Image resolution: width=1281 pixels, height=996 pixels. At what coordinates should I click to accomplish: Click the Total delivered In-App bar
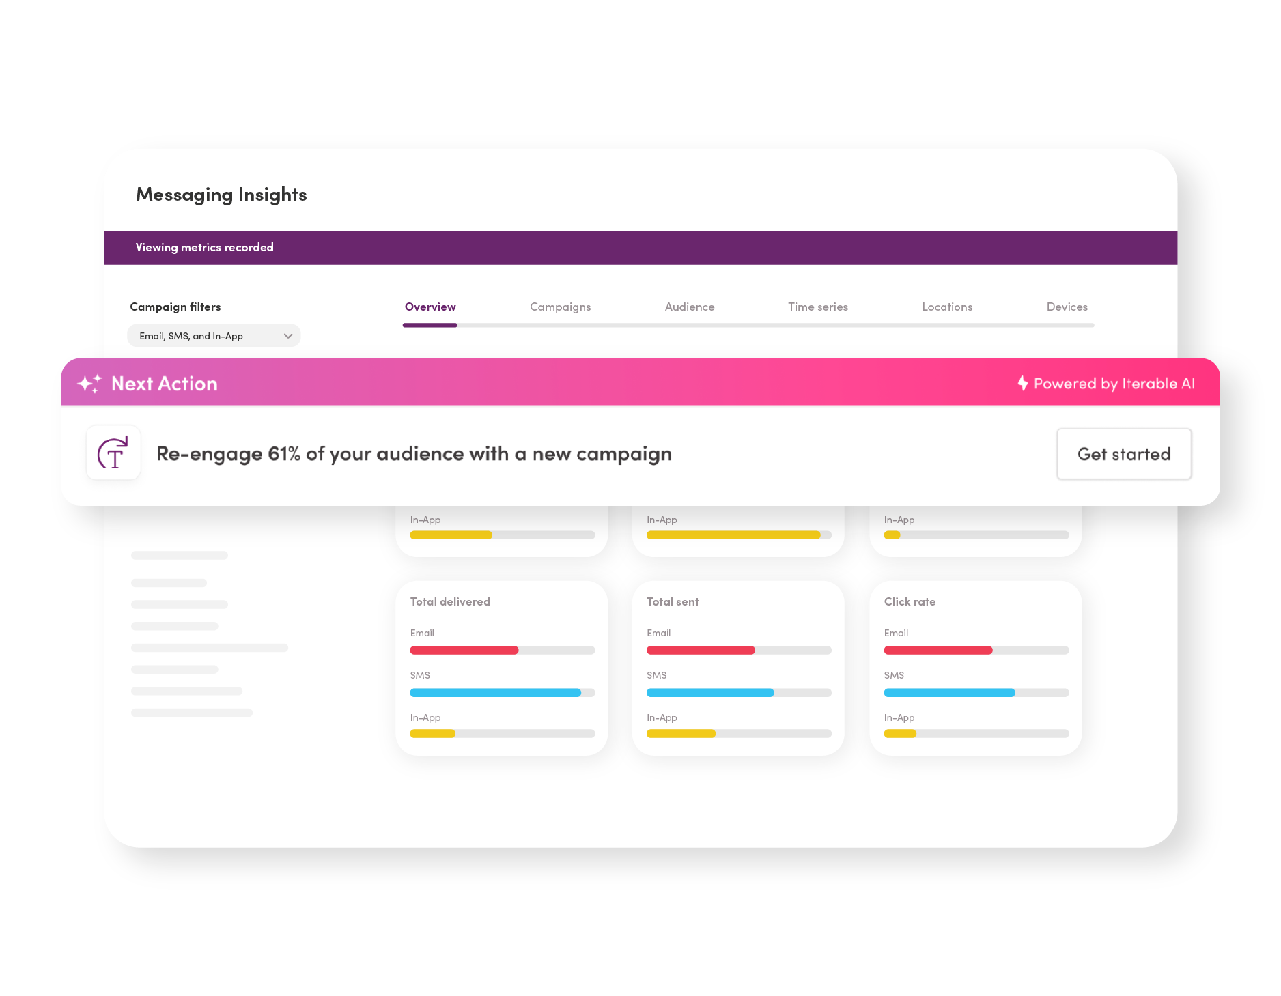(x=503, y=733)
